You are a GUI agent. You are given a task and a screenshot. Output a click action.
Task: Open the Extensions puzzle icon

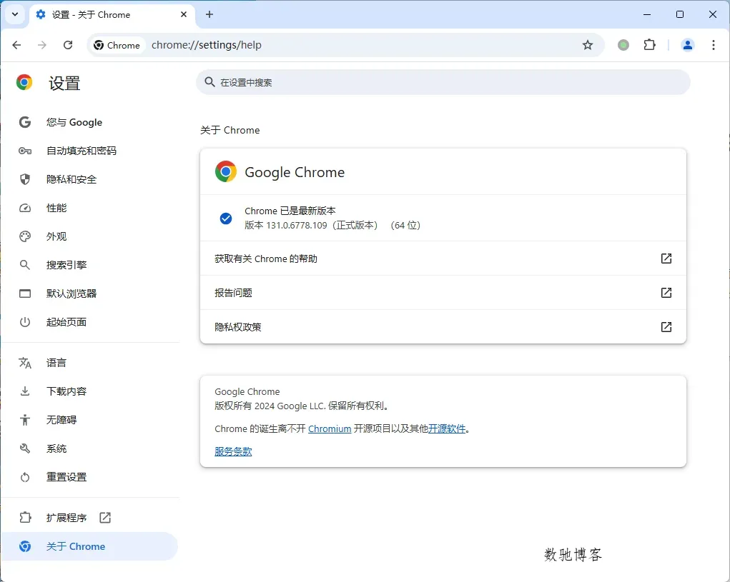[649, 45]
